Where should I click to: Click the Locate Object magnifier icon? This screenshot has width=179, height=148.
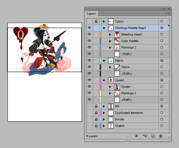click(129, 136)
